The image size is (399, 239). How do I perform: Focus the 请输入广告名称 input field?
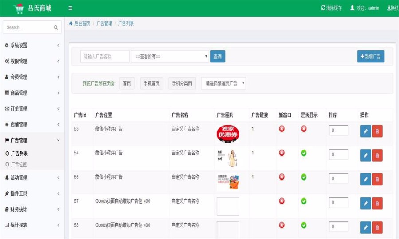(x=105, y=56)
